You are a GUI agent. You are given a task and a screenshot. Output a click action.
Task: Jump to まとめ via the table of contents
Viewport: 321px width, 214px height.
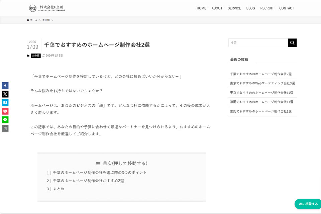coord(59,189)
